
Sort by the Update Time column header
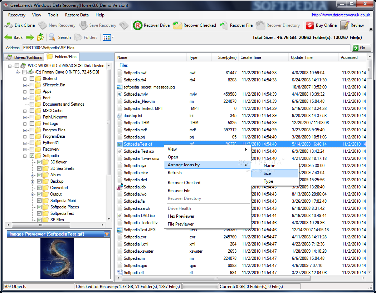point(313,57)
